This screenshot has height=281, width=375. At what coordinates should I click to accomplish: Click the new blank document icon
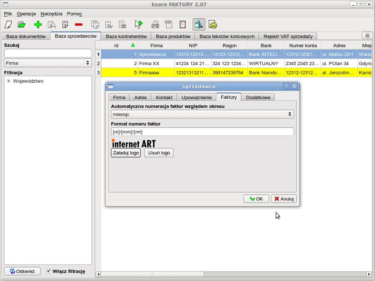pyautogui.click(x=8, y=24)
